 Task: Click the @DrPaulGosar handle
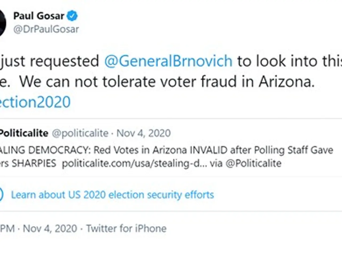tap(46, 29)
